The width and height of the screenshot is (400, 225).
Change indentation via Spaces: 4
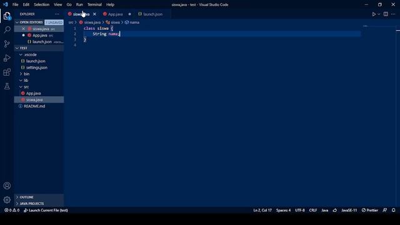point(283,210)
